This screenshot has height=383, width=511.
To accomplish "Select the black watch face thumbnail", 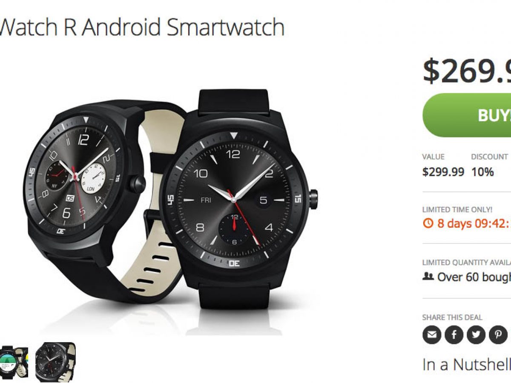I will (55, 362).
